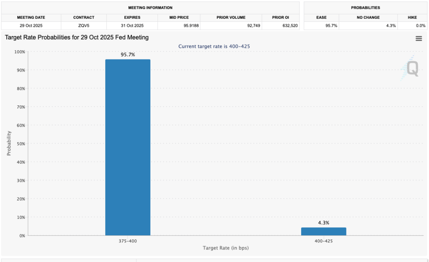The width and height of the screenshot is (429, 262).
Task: Select the MID PRICE column header
Action: 179,17
